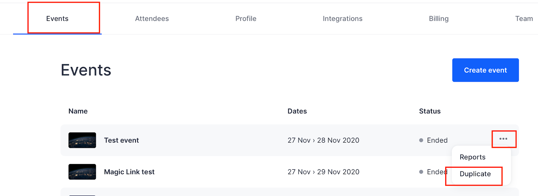Go to the Profile tab

click(246, 18)
